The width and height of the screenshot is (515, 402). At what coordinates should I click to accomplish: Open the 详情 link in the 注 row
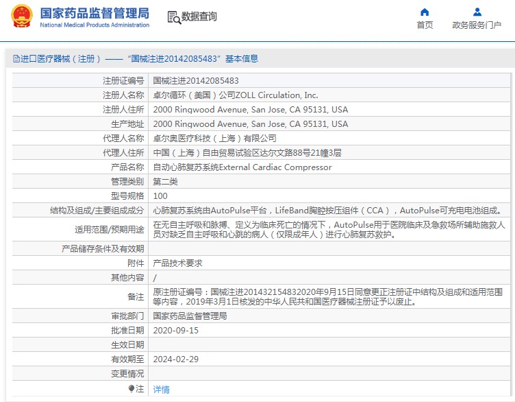click(x=161, y=389)
